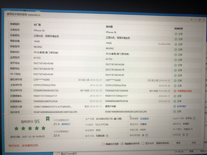Click red X icon in 电池序列号 row
The height and width of the screenshot is (155, 207).
pyautogui.click(x=175, y=91)
